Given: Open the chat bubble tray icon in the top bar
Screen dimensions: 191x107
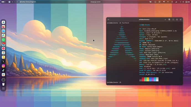Looking at the screenshot, I should coord(159,2).
